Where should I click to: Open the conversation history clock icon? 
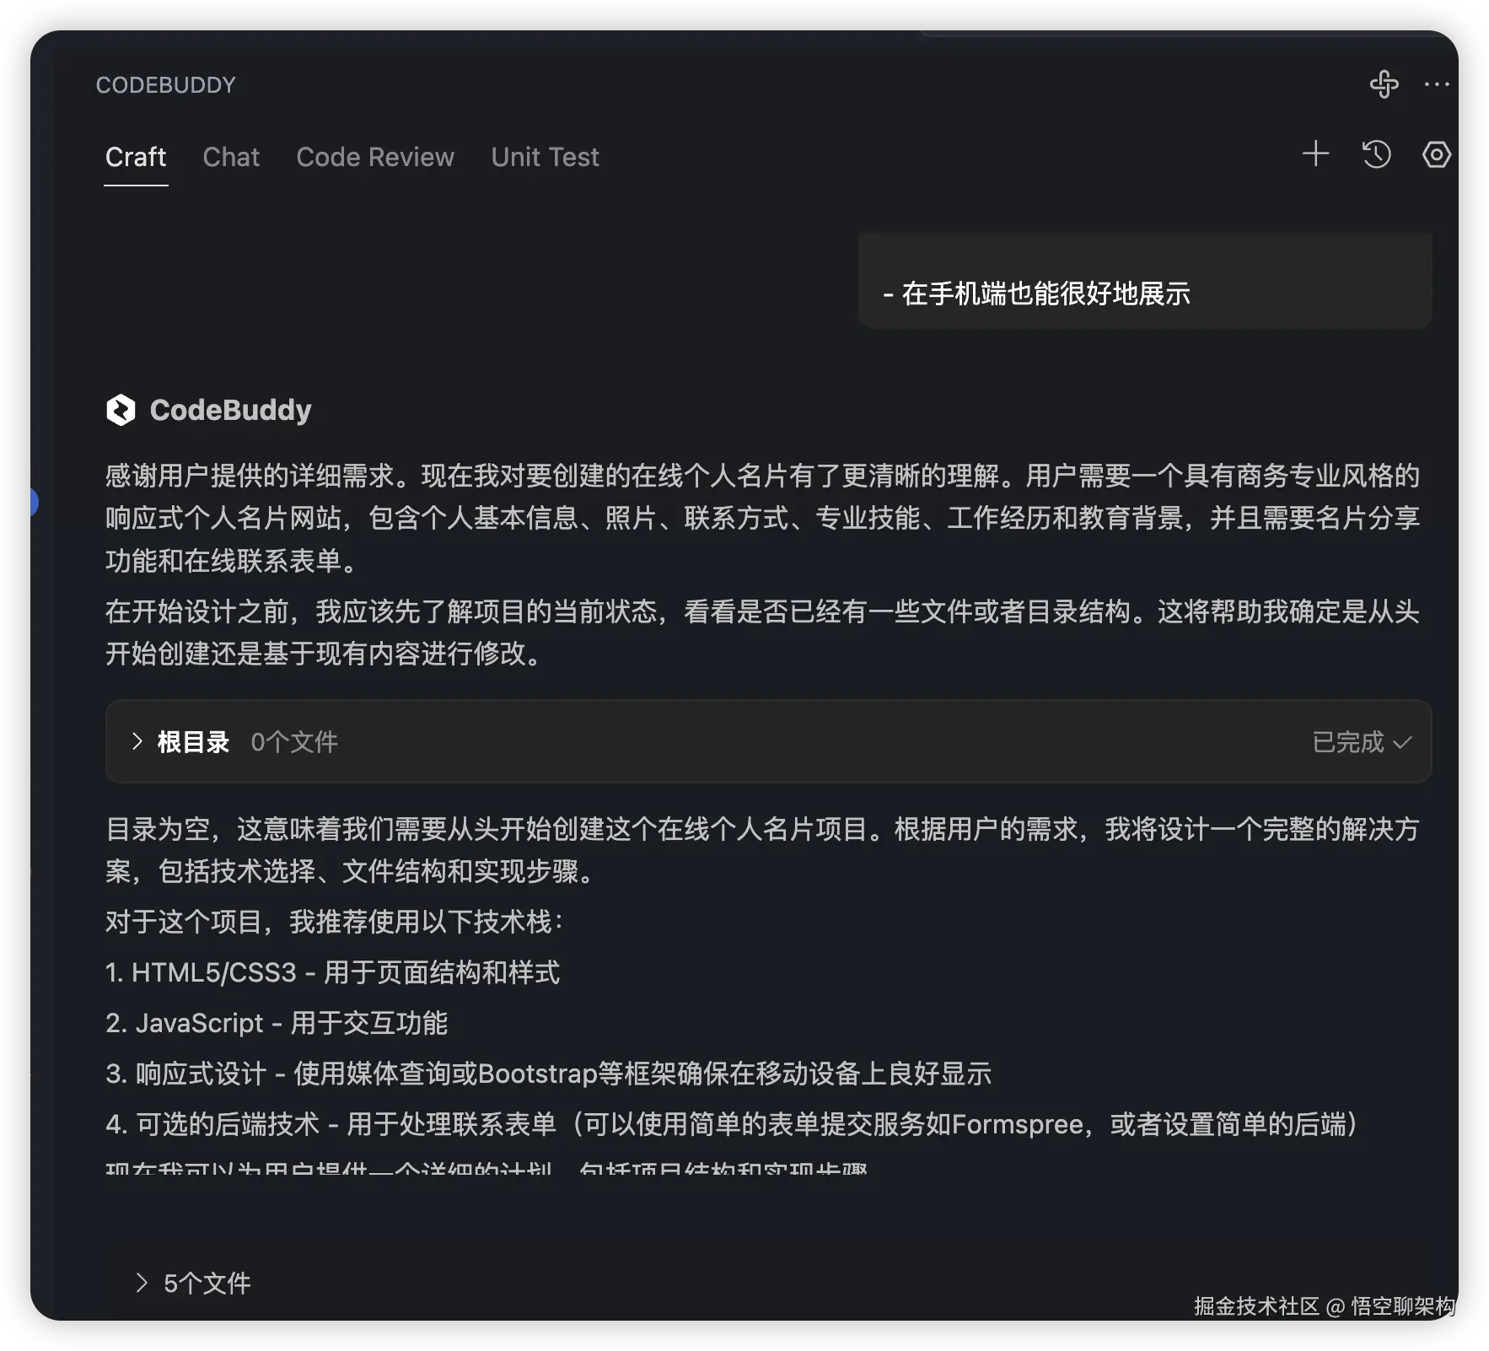(x=1376, y=154)
